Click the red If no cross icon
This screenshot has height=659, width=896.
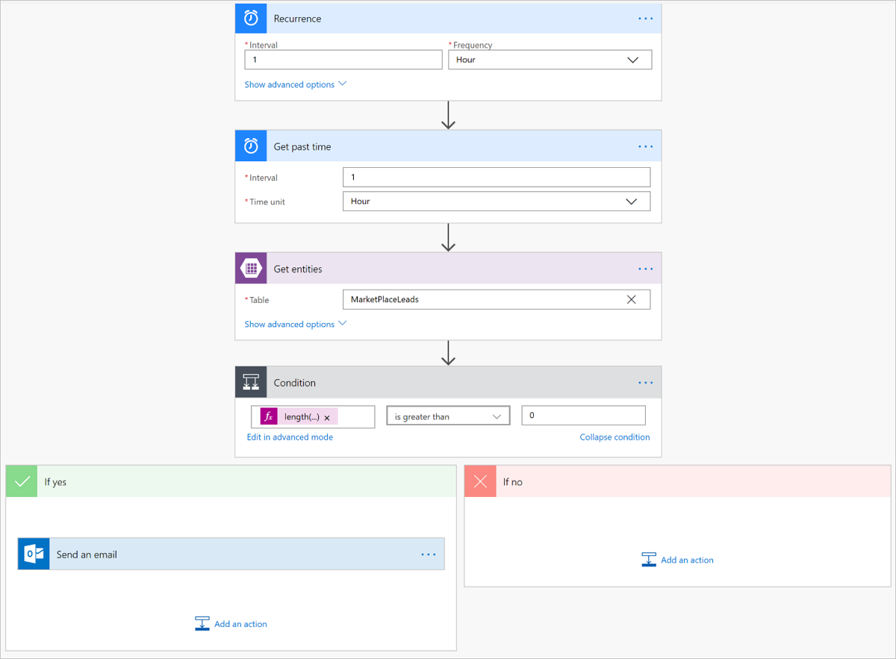(480, 481)
